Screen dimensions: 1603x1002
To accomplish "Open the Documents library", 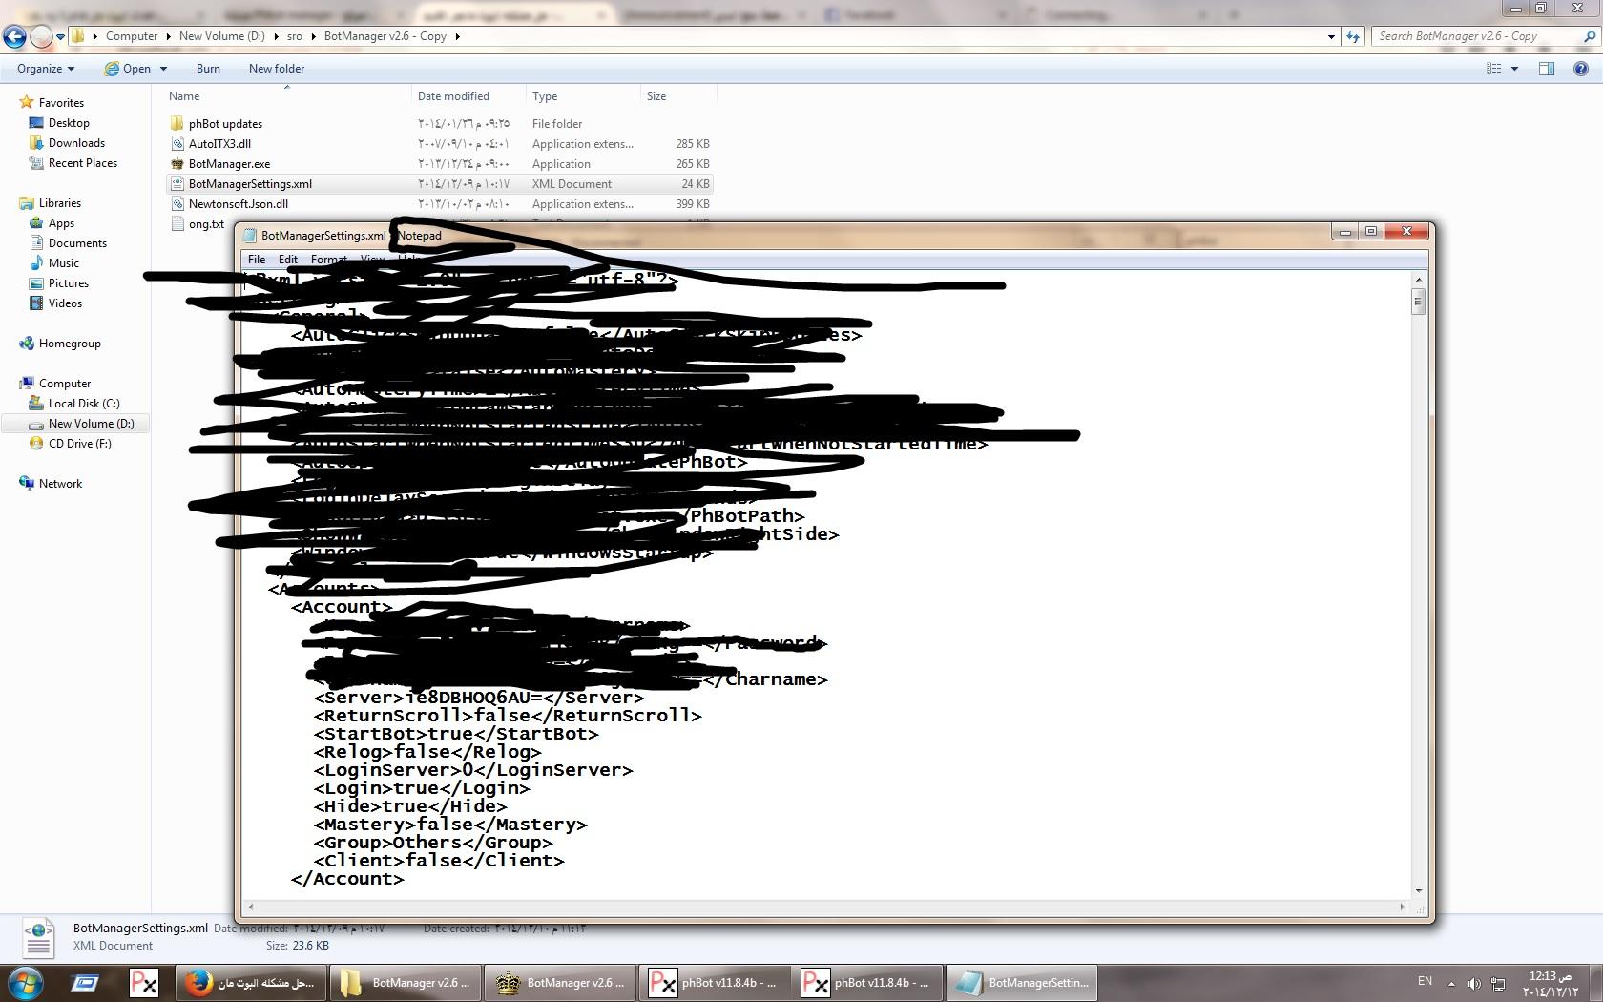I will [77, 243].
